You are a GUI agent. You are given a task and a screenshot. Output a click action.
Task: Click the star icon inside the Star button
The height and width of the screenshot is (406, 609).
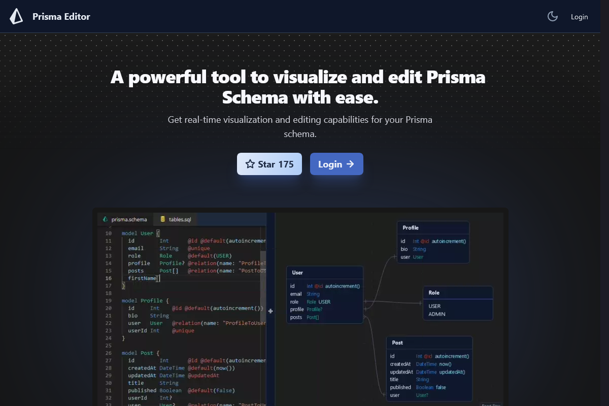[x=250, y=164]
